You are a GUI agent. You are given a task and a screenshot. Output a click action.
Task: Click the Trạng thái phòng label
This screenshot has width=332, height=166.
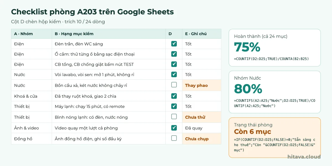253,125
